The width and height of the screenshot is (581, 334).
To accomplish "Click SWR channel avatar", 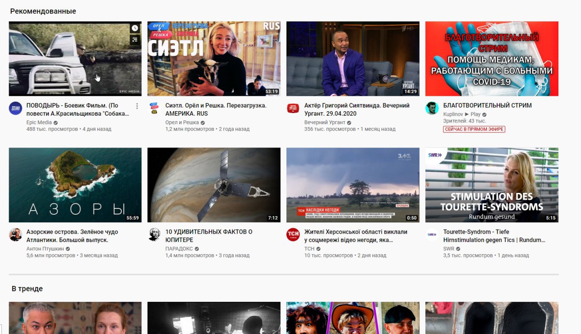I will (x=432, y=234).
